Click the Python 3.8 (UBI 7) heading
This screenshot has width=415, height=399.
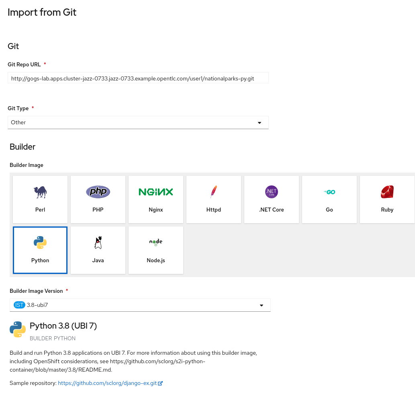63,326
